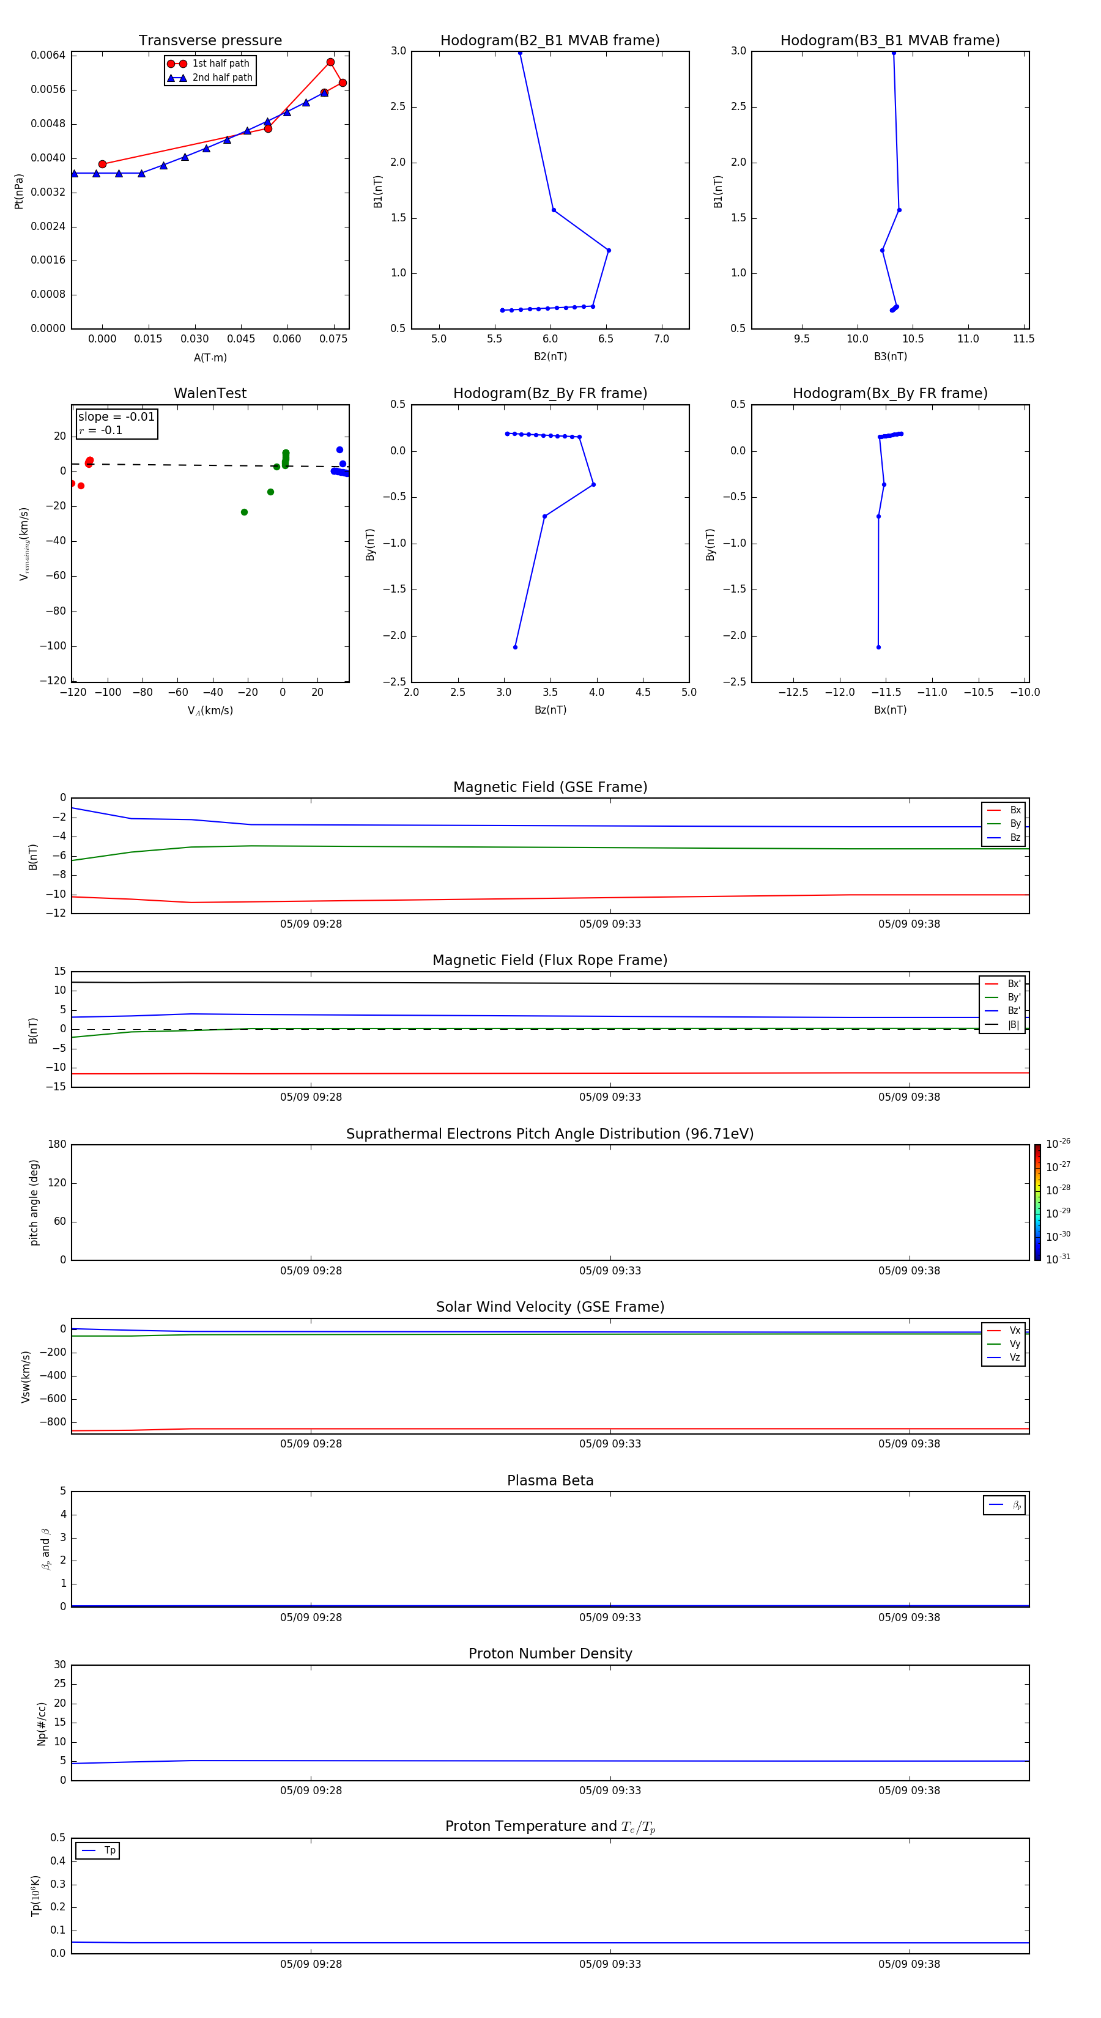Select the βp legend entry in Plasma Beta

pos(1004,1505)
